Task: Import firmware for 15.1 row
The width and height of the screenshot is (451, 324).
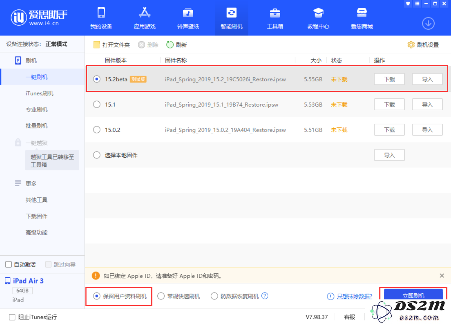Action: (x=427, y=105)
